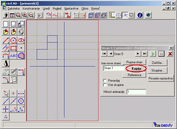Open the Uredi menu
Image resolution: width=177 pixels, height=129 pixels.
46,9
